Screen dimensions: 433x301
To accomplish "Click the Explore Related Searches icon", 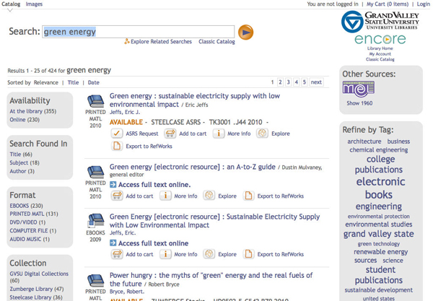I will [127, 42].
